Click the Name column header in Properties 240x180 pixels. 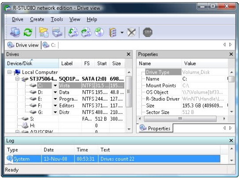point(159,63)
